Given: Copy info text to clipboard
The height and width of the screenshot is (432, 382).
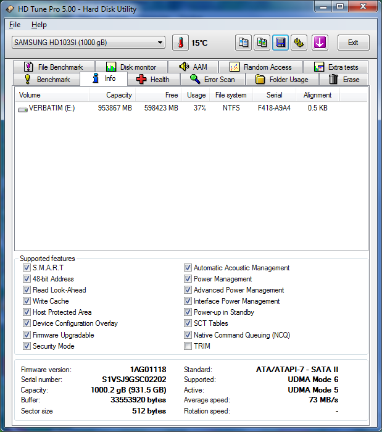Looking at the screenshot, I should 244,43.
